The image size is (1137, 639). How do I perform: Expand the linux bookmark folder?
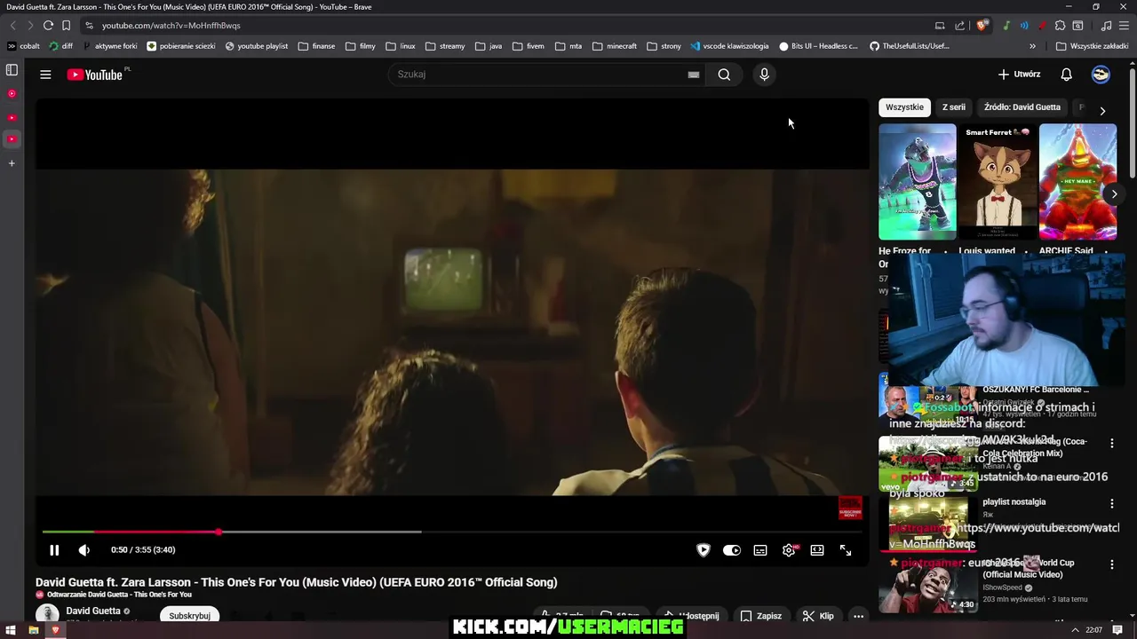401,46
